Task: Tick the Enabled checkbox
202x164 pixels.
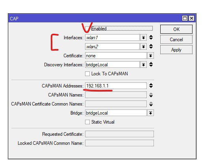Action: (x=87, y=29)
